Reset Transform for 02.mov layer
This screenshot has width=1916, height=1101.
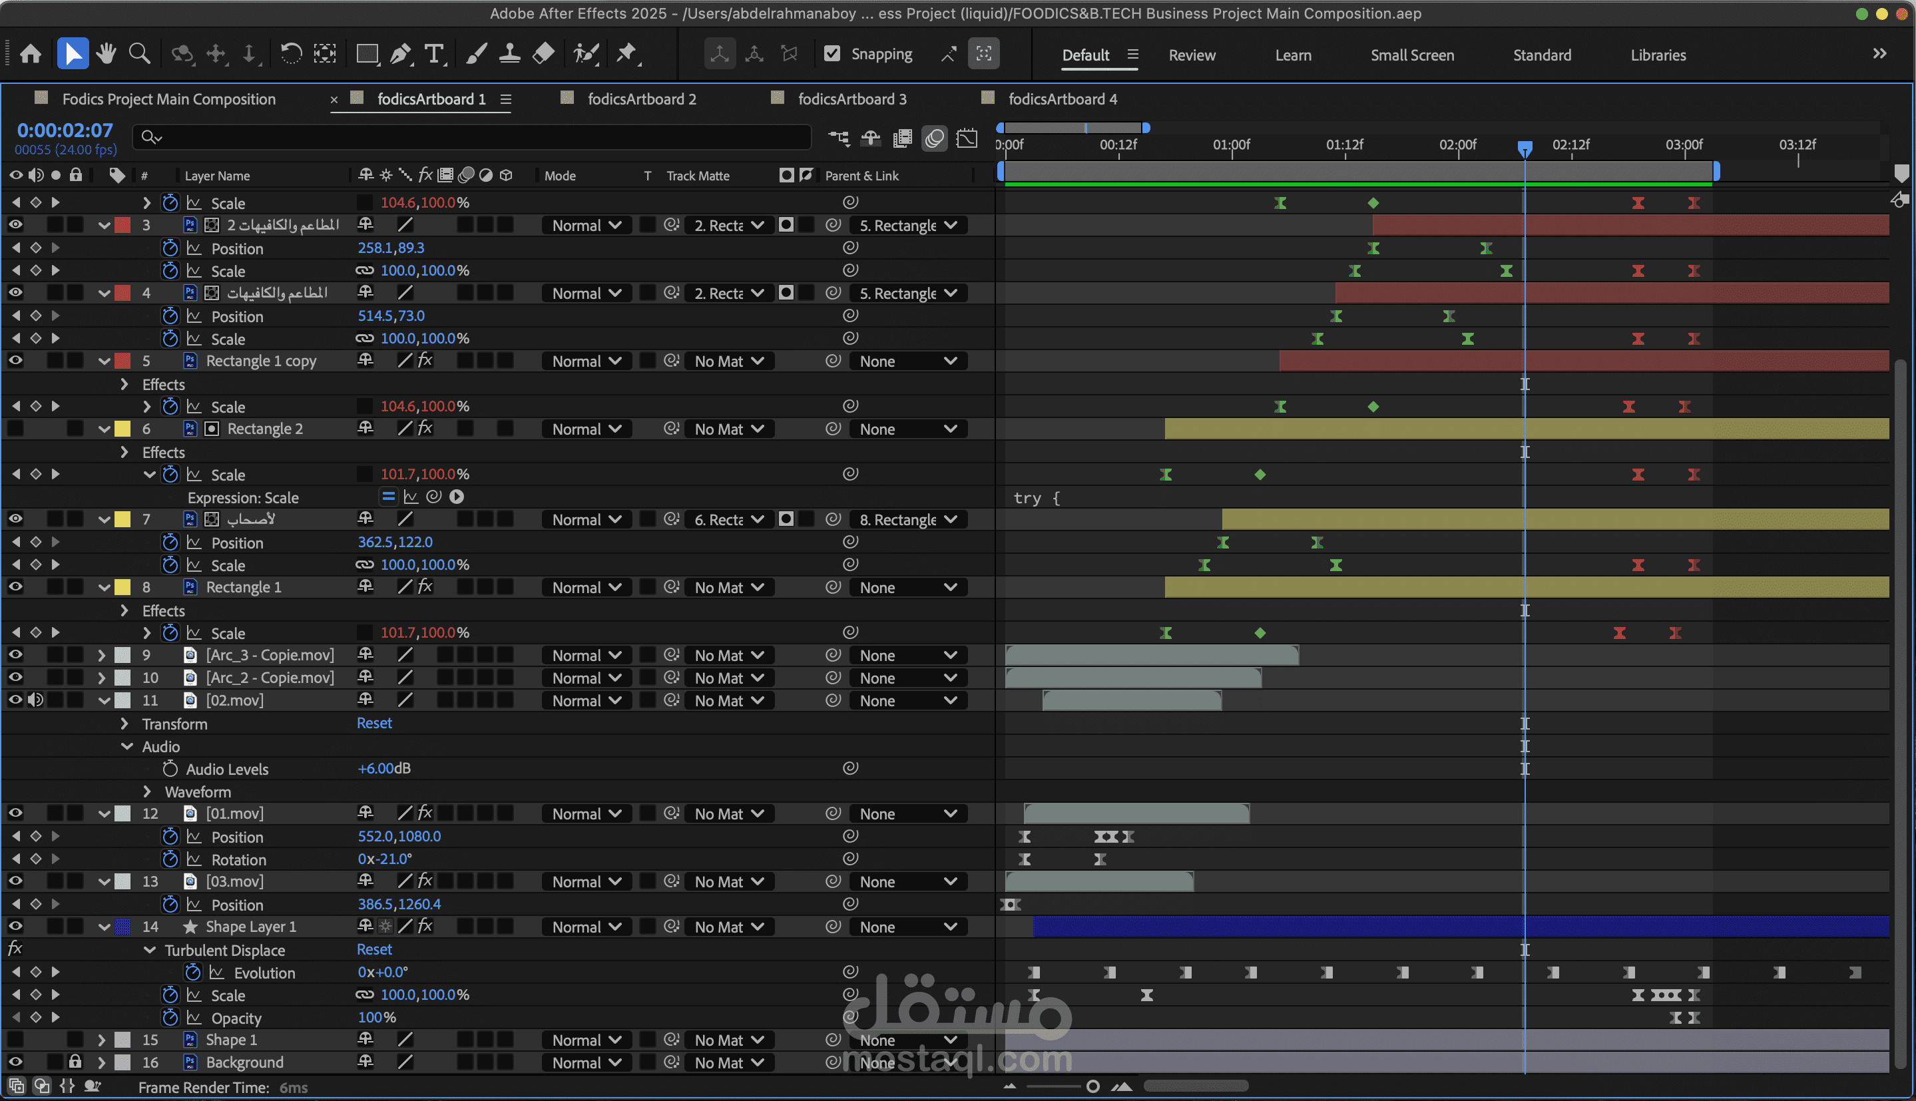373,723
